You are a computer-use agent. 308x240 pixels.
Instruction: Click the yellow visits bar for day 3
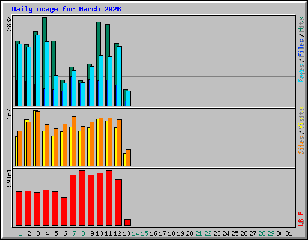[34, 138]
